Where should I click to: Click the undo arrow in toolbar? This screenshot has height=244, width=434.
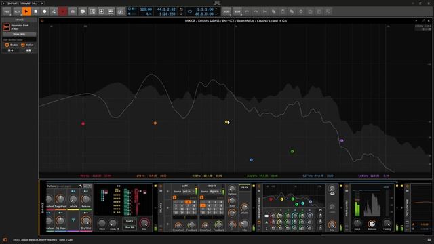click(247, 12)
